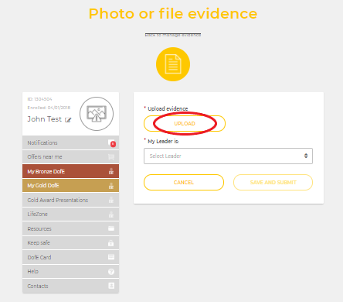Click the CANCEL button
The width and height of the screenshot is (343, 302).
click(184, 182)
